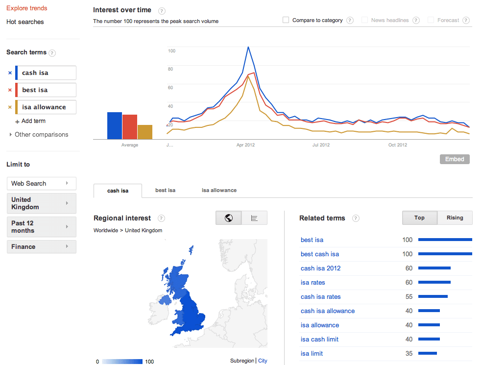Click help icon beside Regional interest
The image size is (482, 365).
pyautogui.click(x=161, y=219)
